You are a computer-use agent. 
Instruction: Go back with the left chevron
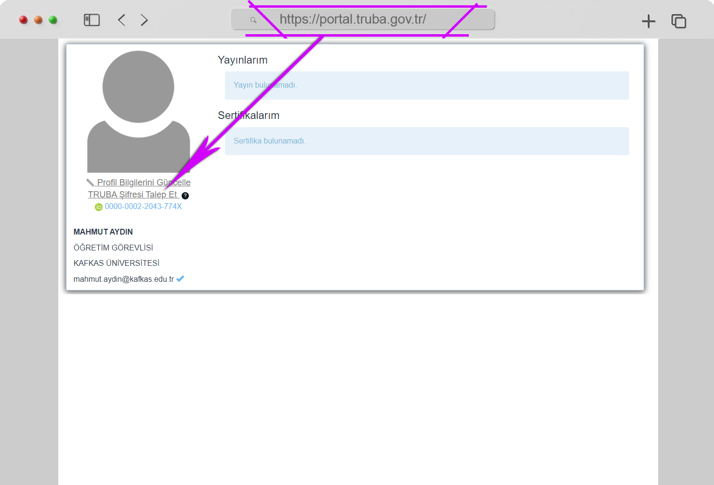pos(121,20)
